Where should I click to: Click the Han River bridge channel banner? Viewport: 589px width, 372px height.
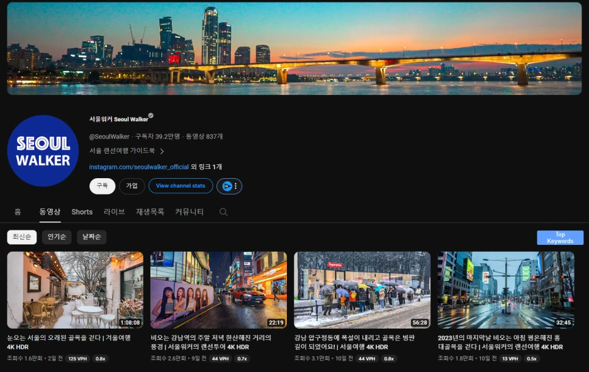pyautogui.click(x=294, y=48)
